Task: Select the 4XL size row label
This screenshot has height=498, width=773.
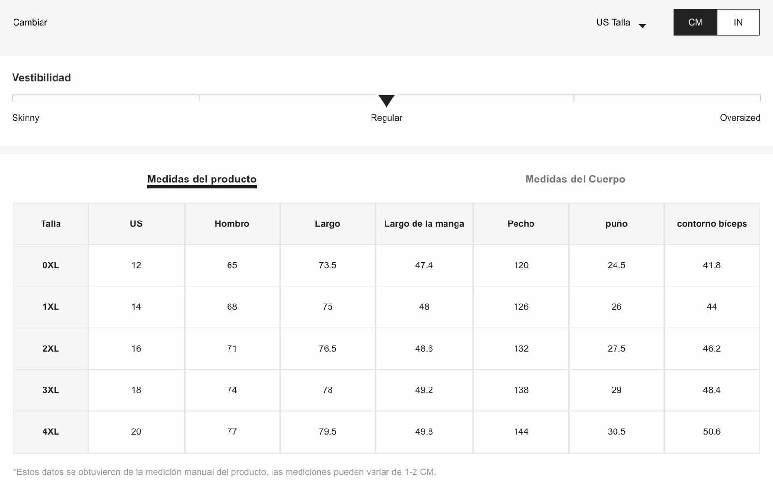Action: click(x=51, y=431)
